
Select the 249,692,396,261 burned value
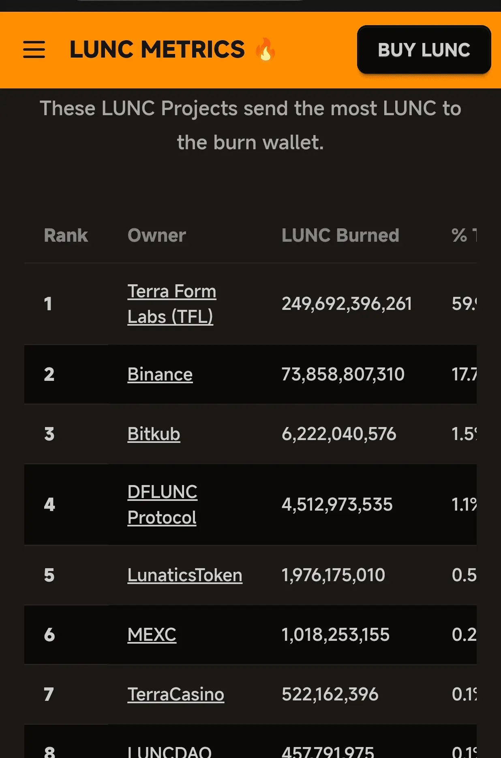347,304
